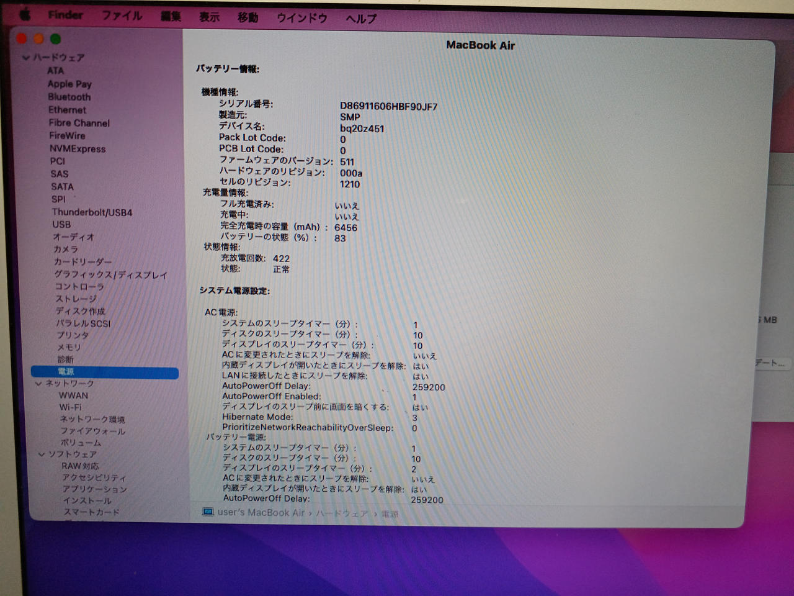This screenshot has height=596, width=794.
Task: Open the ウインドウ menu
Action: 301,18
